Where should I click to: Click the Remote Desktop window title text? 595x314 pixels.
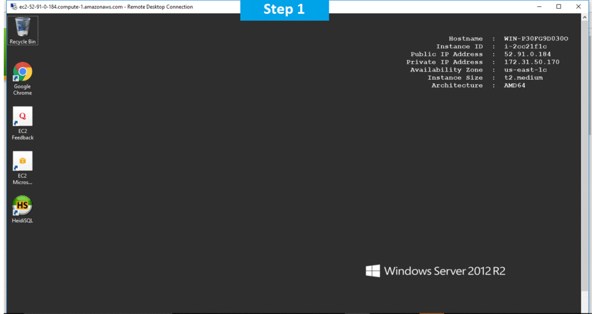click(x=106, y=7)
